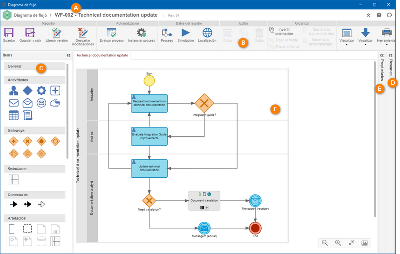400x254 pixels.
Task: Select the Request improvements task box
Action: [149, 103]
